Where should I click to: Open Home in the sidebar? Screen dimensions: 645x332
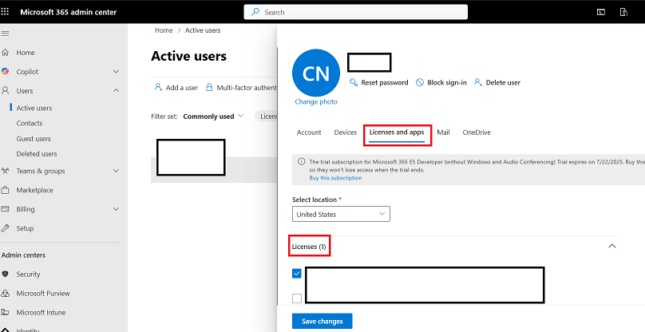[x=26, y=53]
